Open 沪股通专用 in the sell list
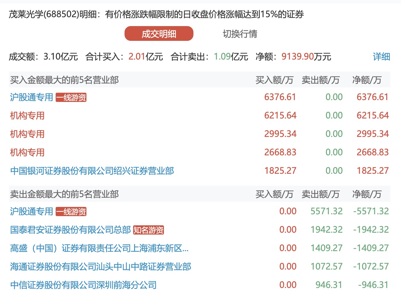 [x=32, y=212]
